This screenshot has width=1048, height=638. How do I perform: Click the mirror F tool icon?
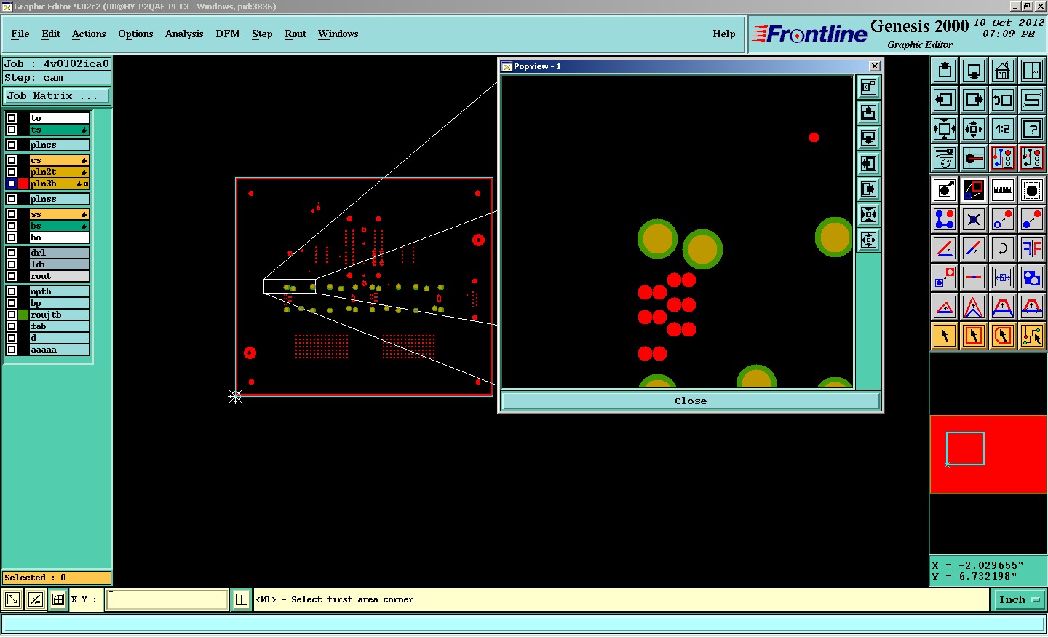1032,248
